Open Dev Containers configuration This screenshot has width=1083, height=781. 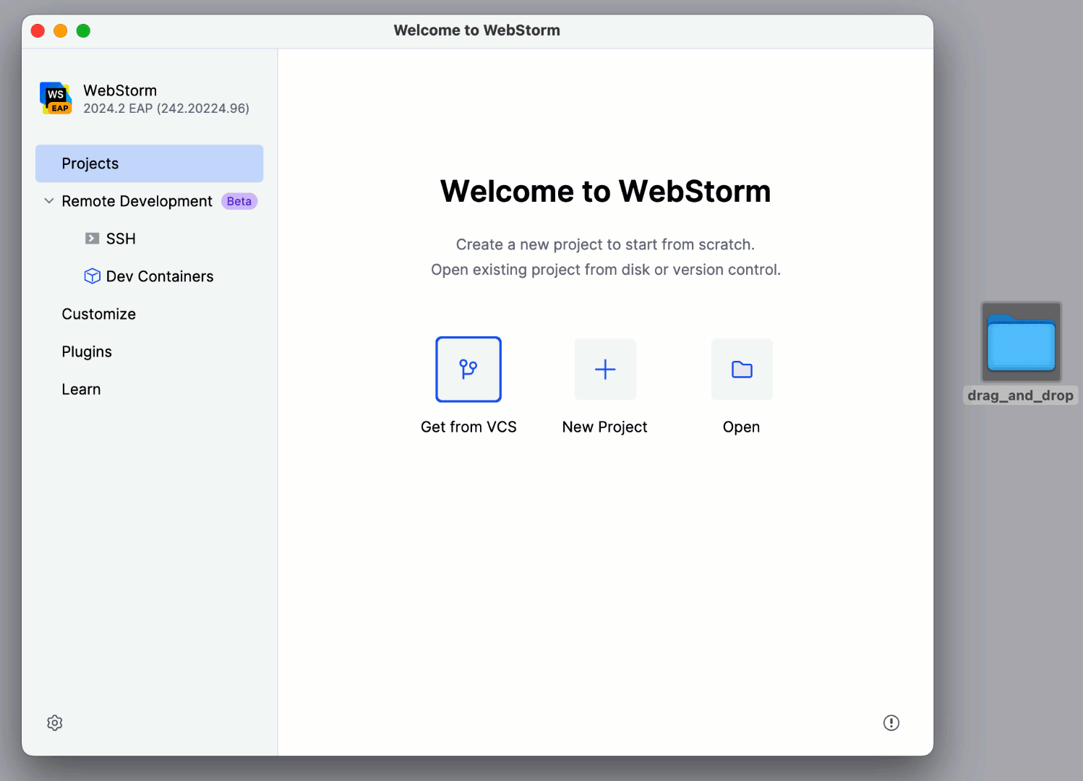pyautogui.click(x=159, y=276)
